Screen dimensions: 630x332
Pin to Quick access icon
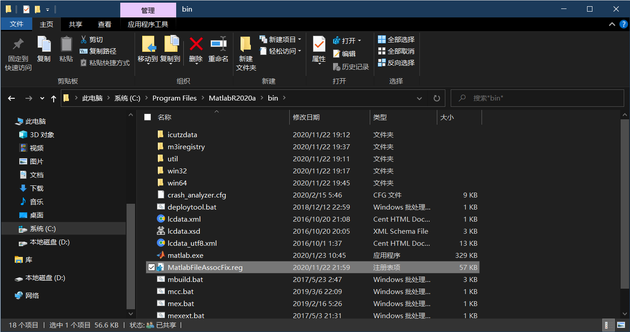pos(18,44)
